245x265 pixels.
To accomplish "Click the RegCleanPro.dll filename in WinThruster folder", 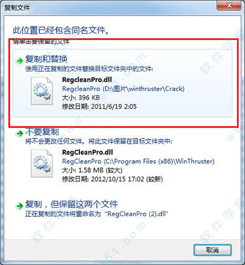I will tap(87, 152).
